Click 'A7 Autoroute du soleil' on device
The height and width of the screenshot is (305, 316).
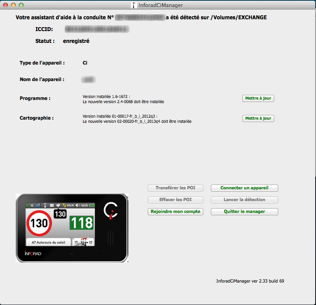pyautogui.click(x=48, y=242)
